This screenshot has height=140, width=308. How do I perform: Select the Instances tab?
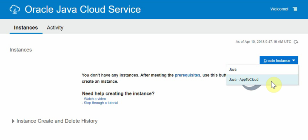pyautogui.click(x=26, y=28)
